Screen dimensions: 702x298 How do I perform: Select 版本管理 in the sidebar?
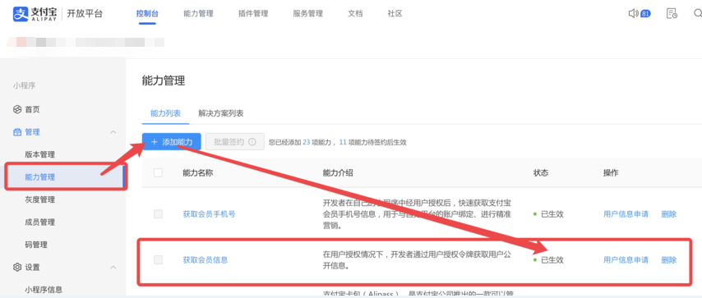click(39, 154)
